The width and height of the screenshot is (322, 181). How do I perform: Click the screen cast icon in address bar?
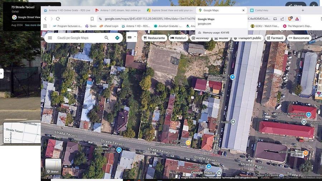[x=275, y=19]
